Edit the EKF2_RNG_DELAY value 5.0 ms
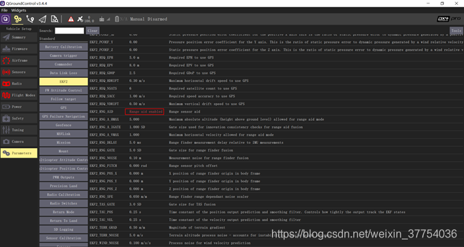 (x=135, y=143)
